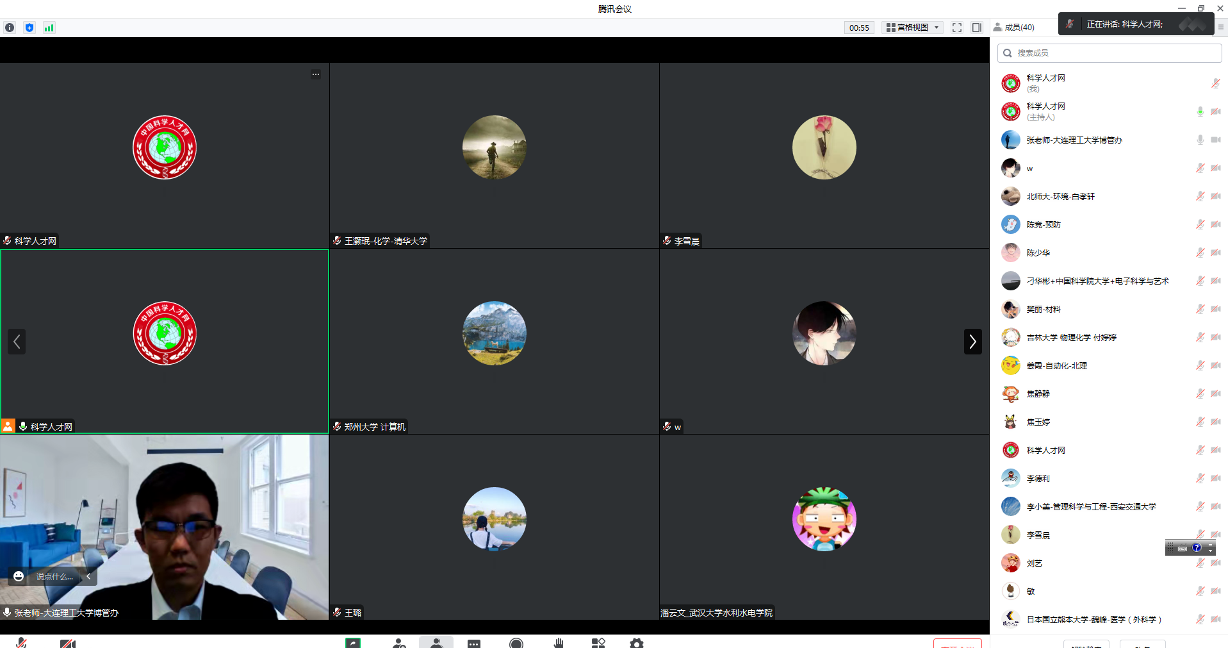
Task: Select member 焦玉婷
Action: tap(1109, 422)
